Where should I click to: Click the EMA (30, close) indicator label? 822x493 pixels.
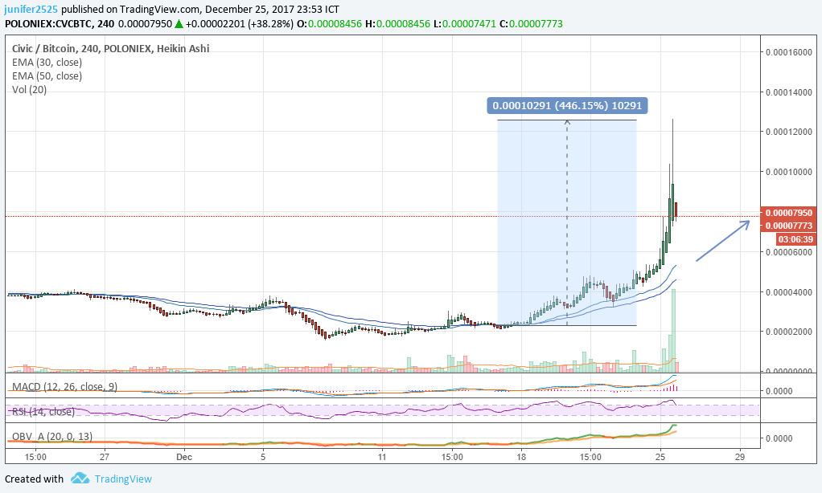(47, 63)
